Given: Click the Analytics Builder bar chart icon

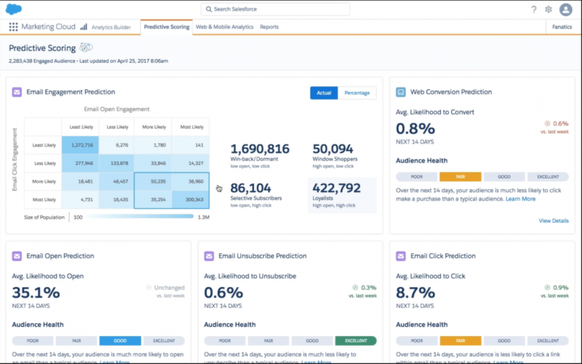Looking at the screenshot, I should [x=84, y=26].
